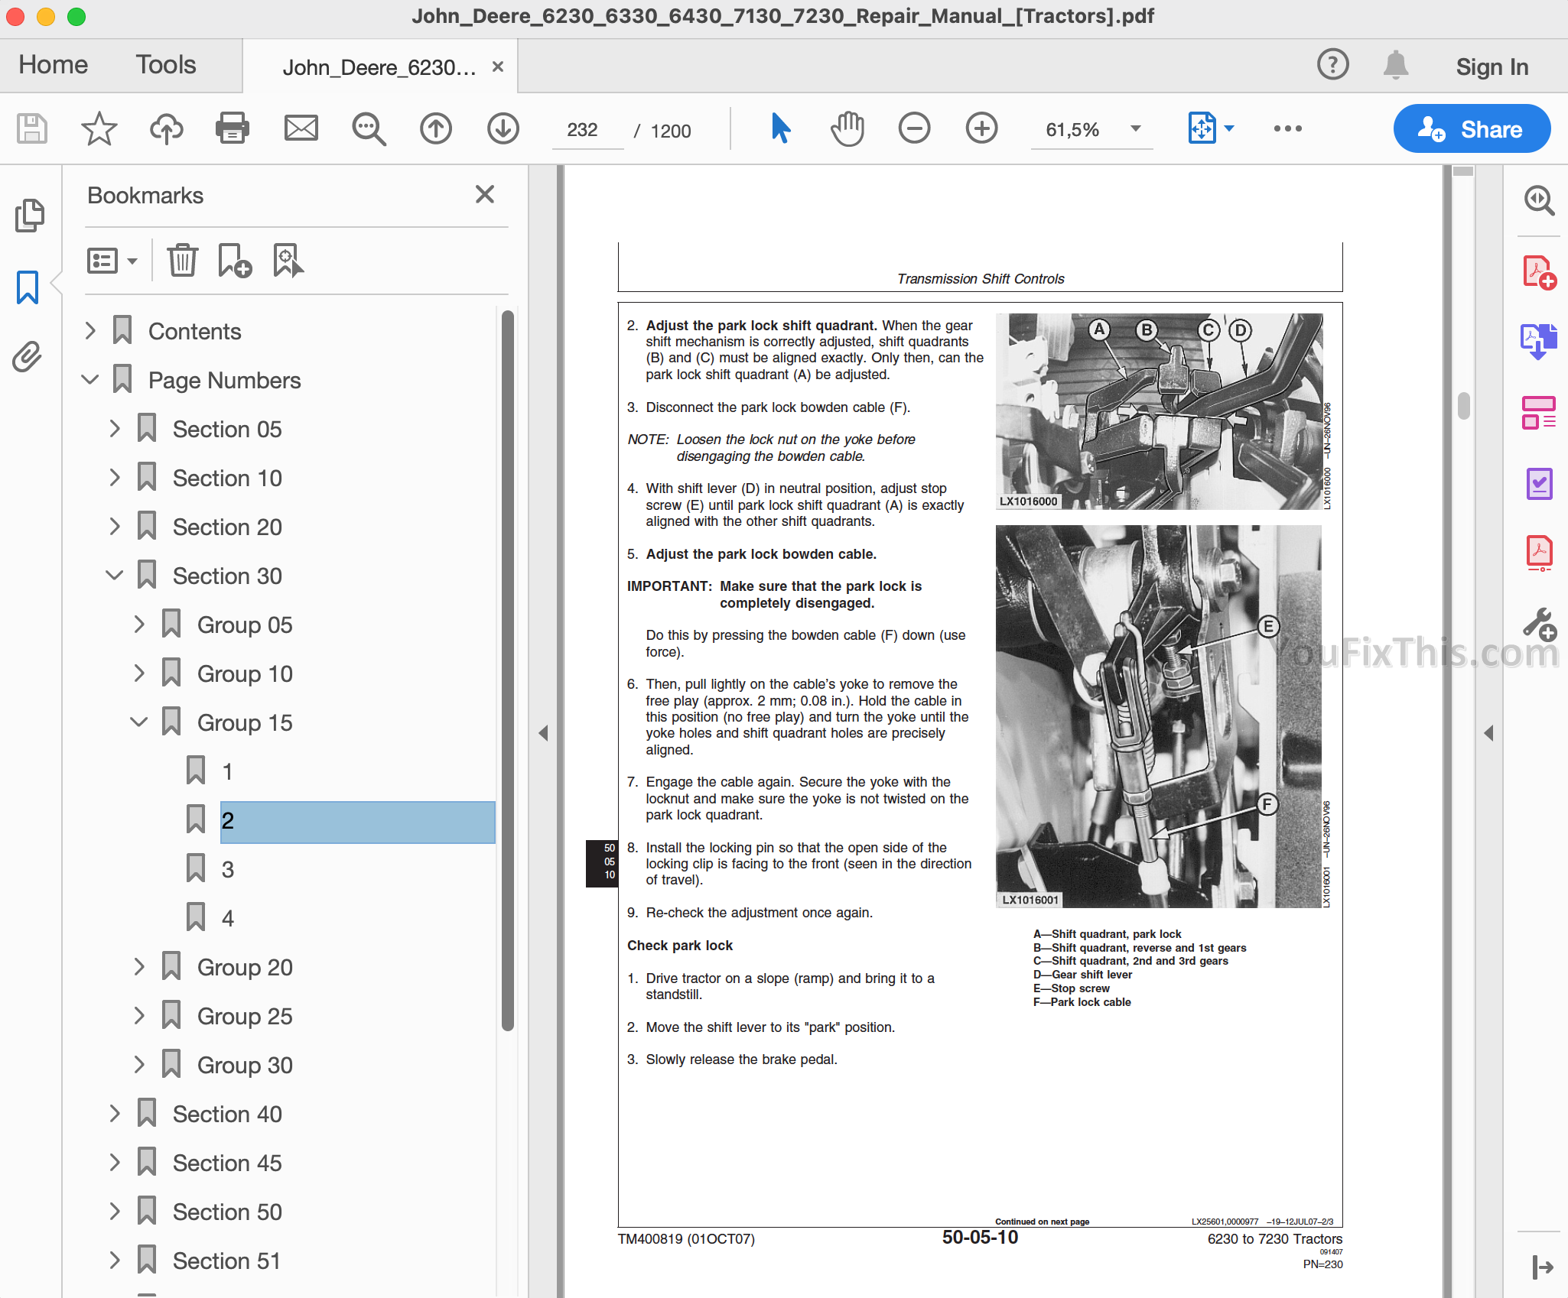Screen dimensions: 1568x1298
Task: Expand right tools pane arrow
Action: pos(1488,733)
